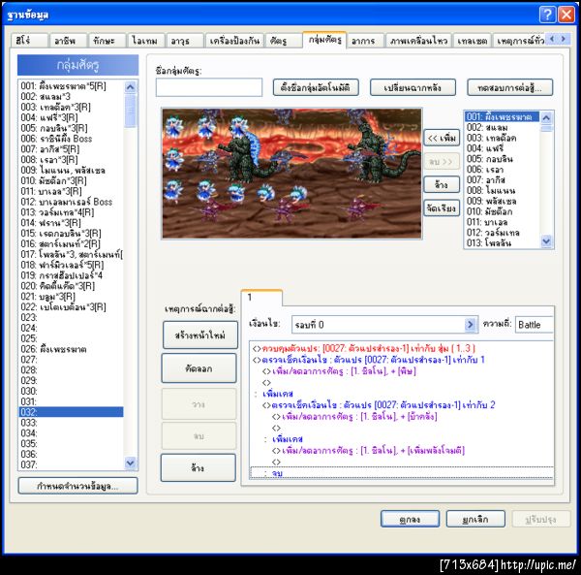Screen dimensions: 581x575
Task: Click up arrow of enemy list scrollbar
Action: [x=546, y=118]
